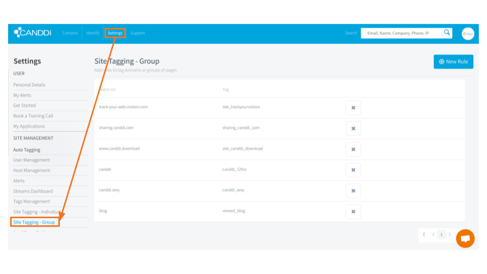Select www.canddi.download cell

tap(119, 149)
